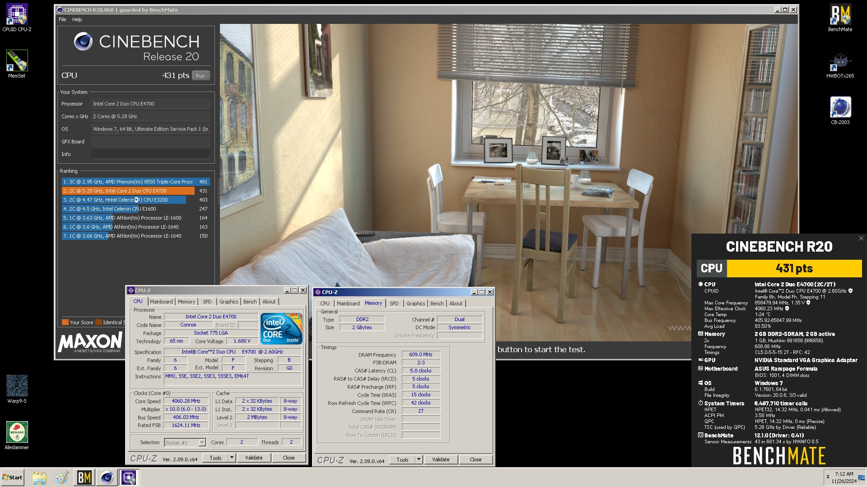Click the DRAM Frequency value 609.0 MHz
The width and height of the screenshot is (867, 487).
click(x=421, y=355)
